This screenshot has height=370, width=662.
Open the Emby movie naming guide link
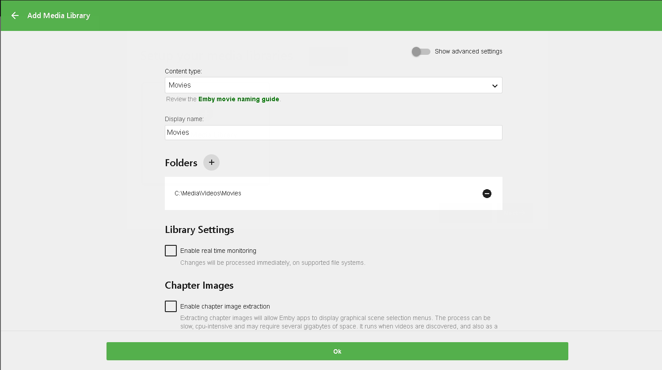pos(239,99)
